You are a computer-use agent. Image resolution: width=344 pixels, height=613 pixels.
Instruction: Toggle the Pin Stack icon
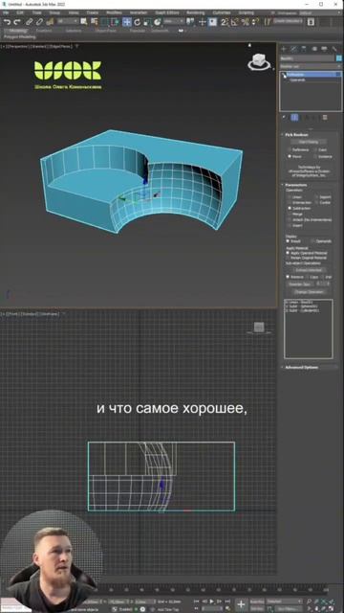click(285, 117)
